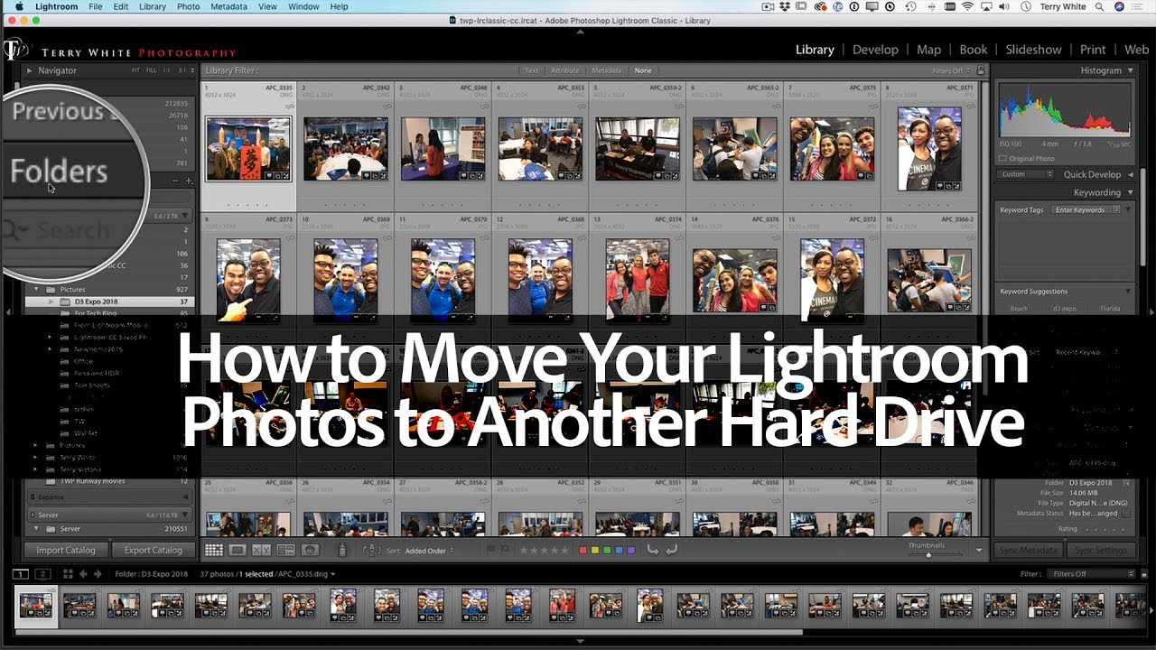Click the minus icon in Folders header
This screenshot has width=1156, height=650.
175,181
